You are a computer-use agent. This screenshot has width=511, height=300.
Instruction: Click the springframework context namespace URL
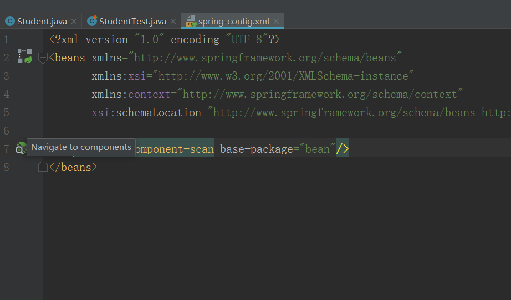[320, 94]
